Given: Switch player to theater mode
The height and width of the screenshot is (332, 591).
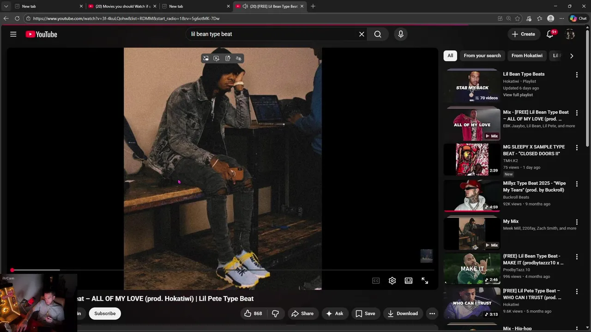Looking at the screenshot, I should point(409,280).
